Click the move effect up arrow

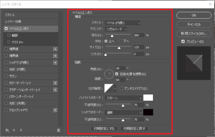tap(14, 130)
